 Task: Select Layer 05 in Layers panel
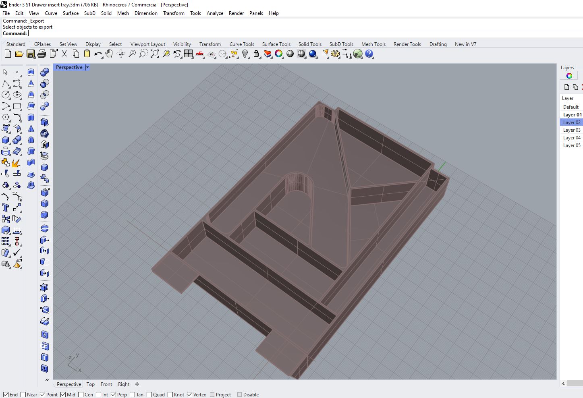571,145
